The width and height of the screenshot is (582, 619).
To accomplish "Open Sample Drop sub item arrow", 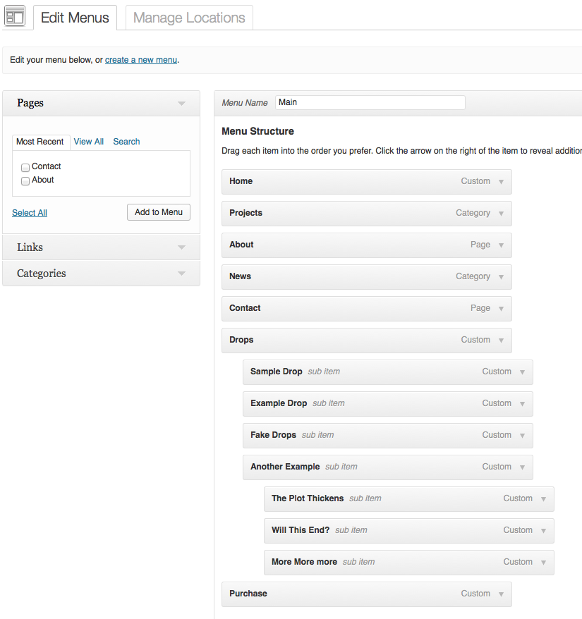I will pyautogui.click(x=522, y=372).
